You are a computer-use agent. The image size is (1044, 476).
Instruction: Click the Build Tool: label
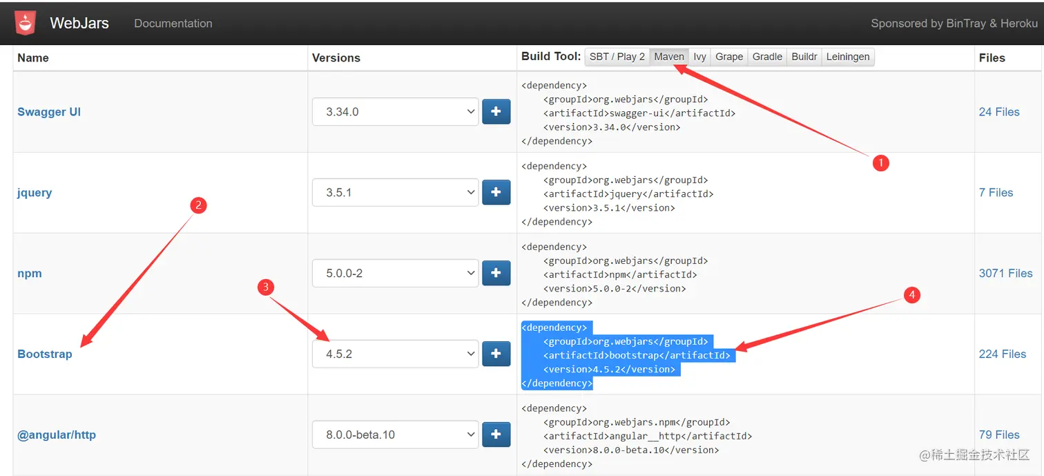pos(551,57)
